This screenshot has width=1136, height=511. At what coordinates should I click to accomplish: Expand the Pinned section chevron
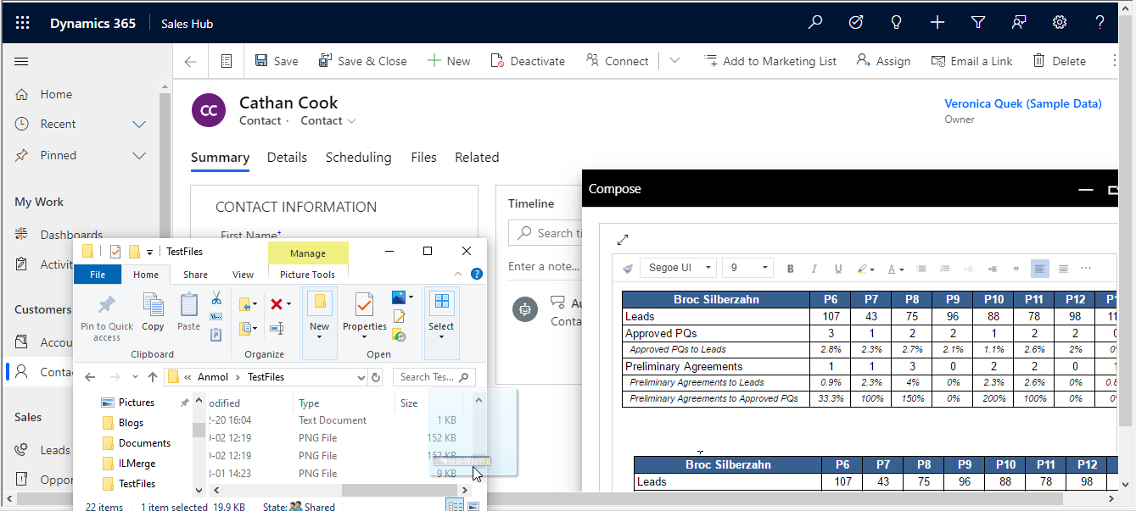(x=140, y=156)
